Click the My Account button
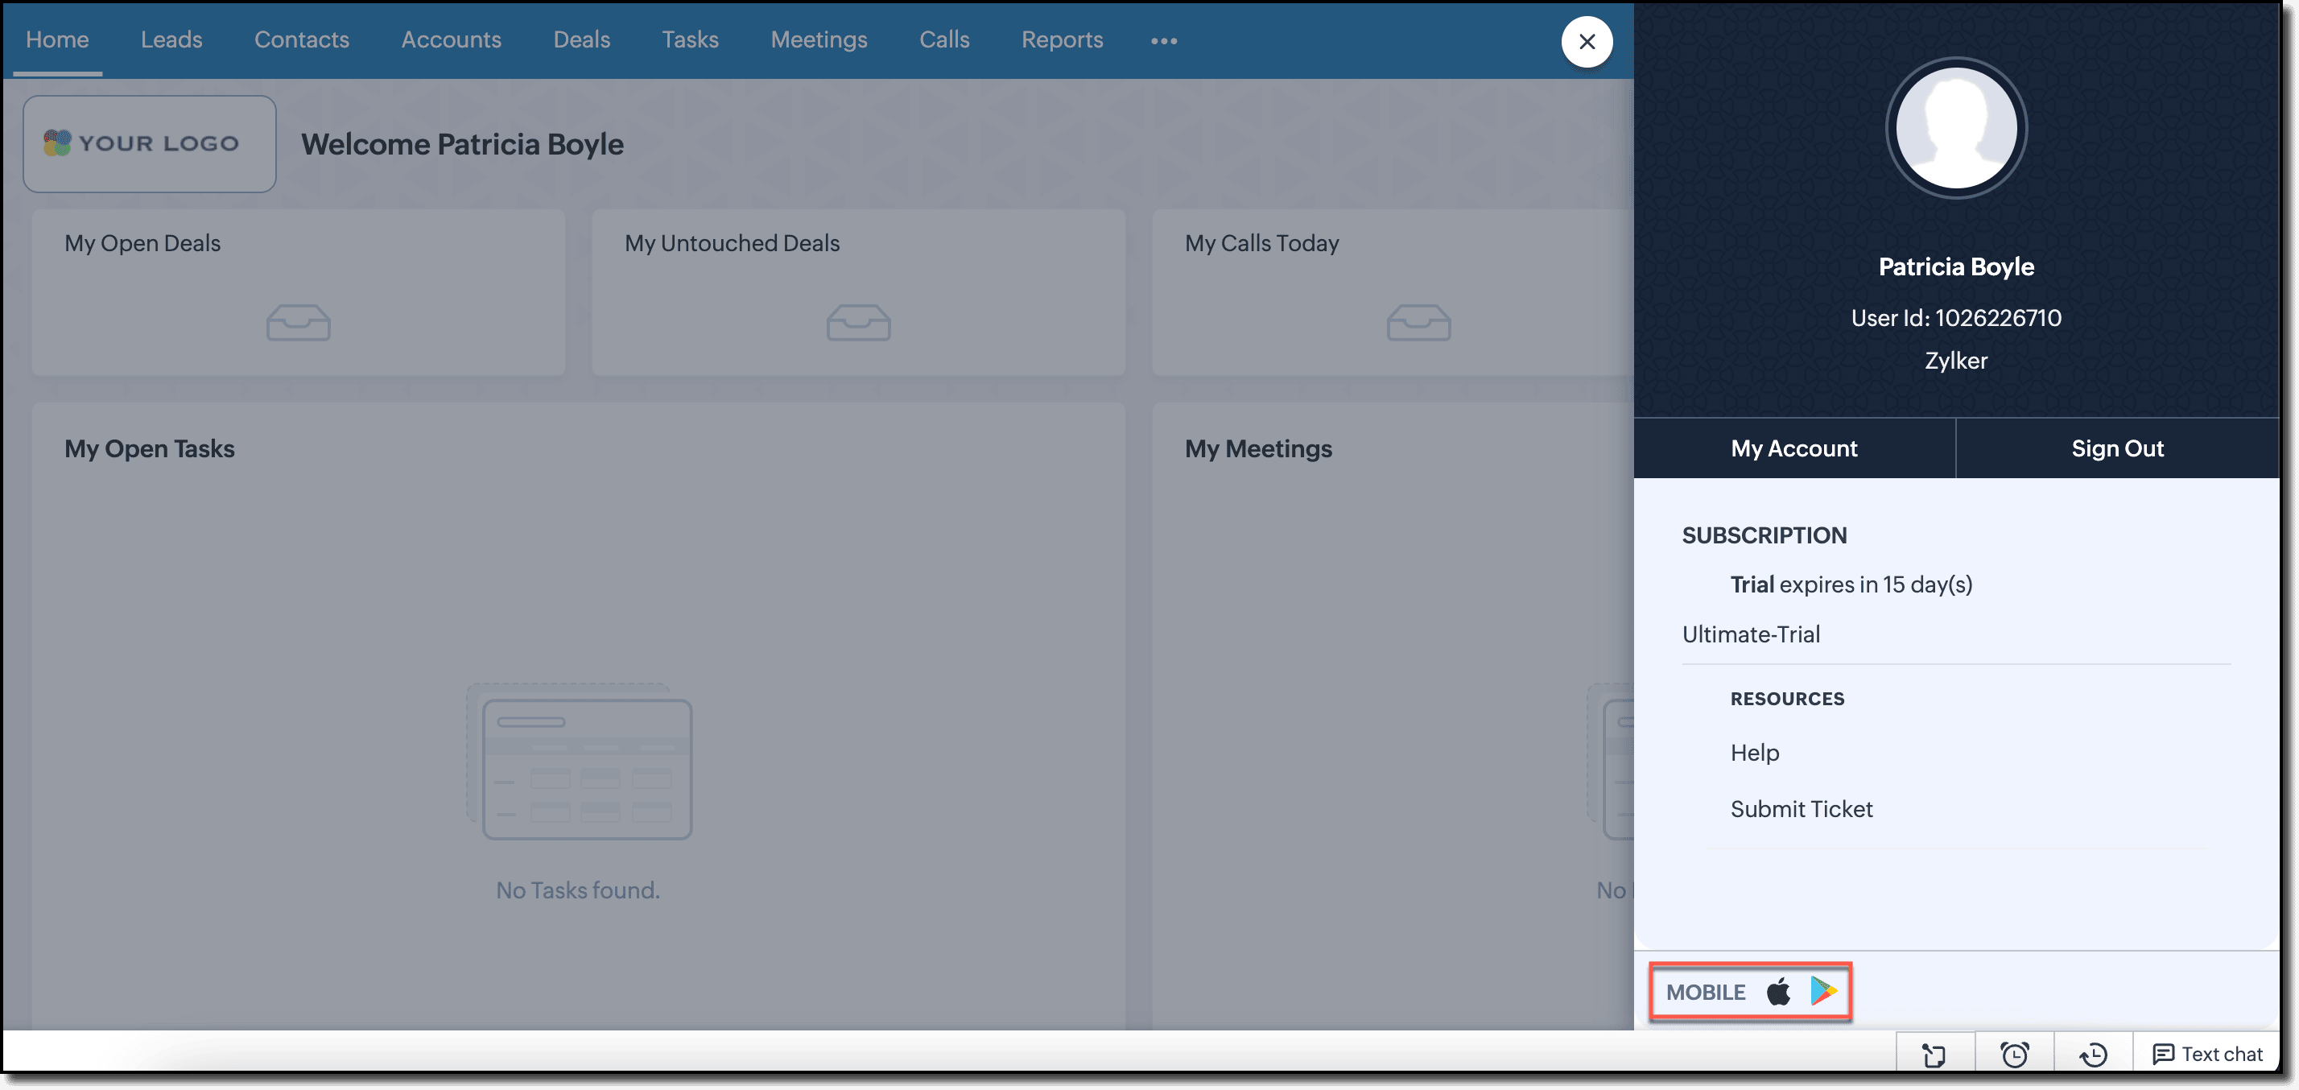The image size is (2299, 1090). [1793, 448]
